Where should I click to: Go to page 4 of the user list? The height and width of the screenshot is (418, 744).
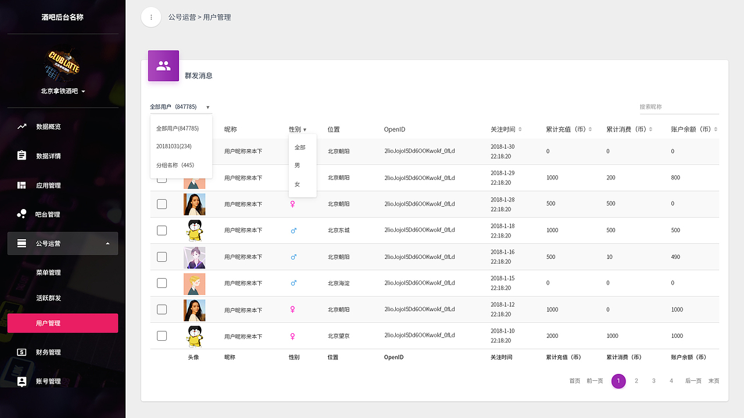tap(671, 381)
